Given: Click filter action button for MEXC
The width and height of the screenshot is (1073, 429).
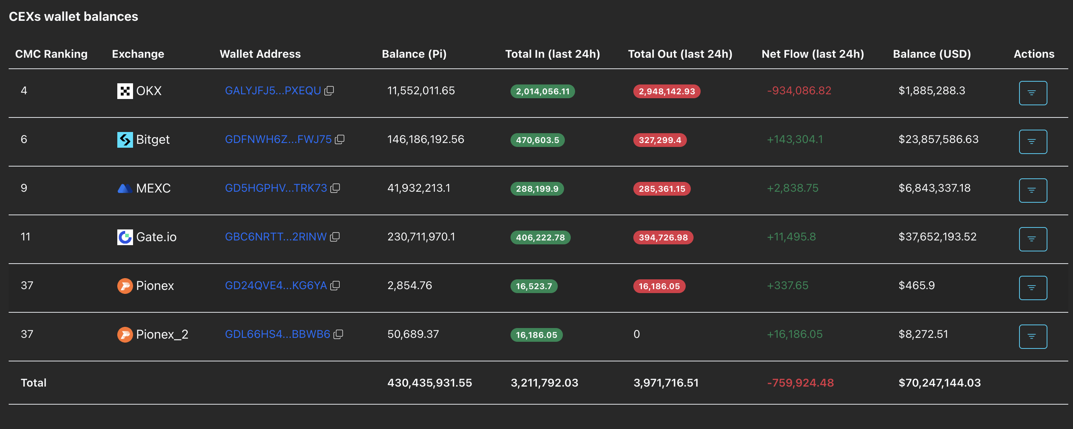Looking at the screenshot, I should [1032, 191].
